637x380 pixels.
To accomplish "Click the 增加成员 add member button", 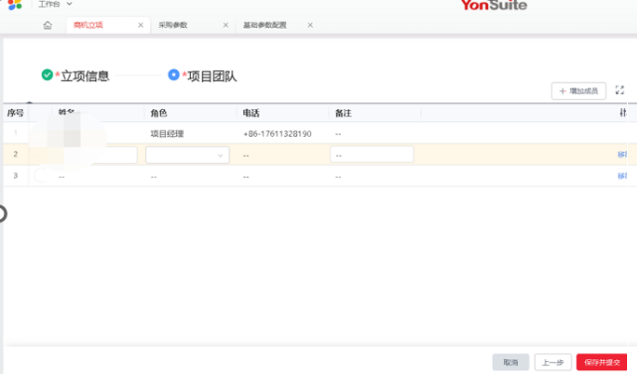I will coord(578,91).
